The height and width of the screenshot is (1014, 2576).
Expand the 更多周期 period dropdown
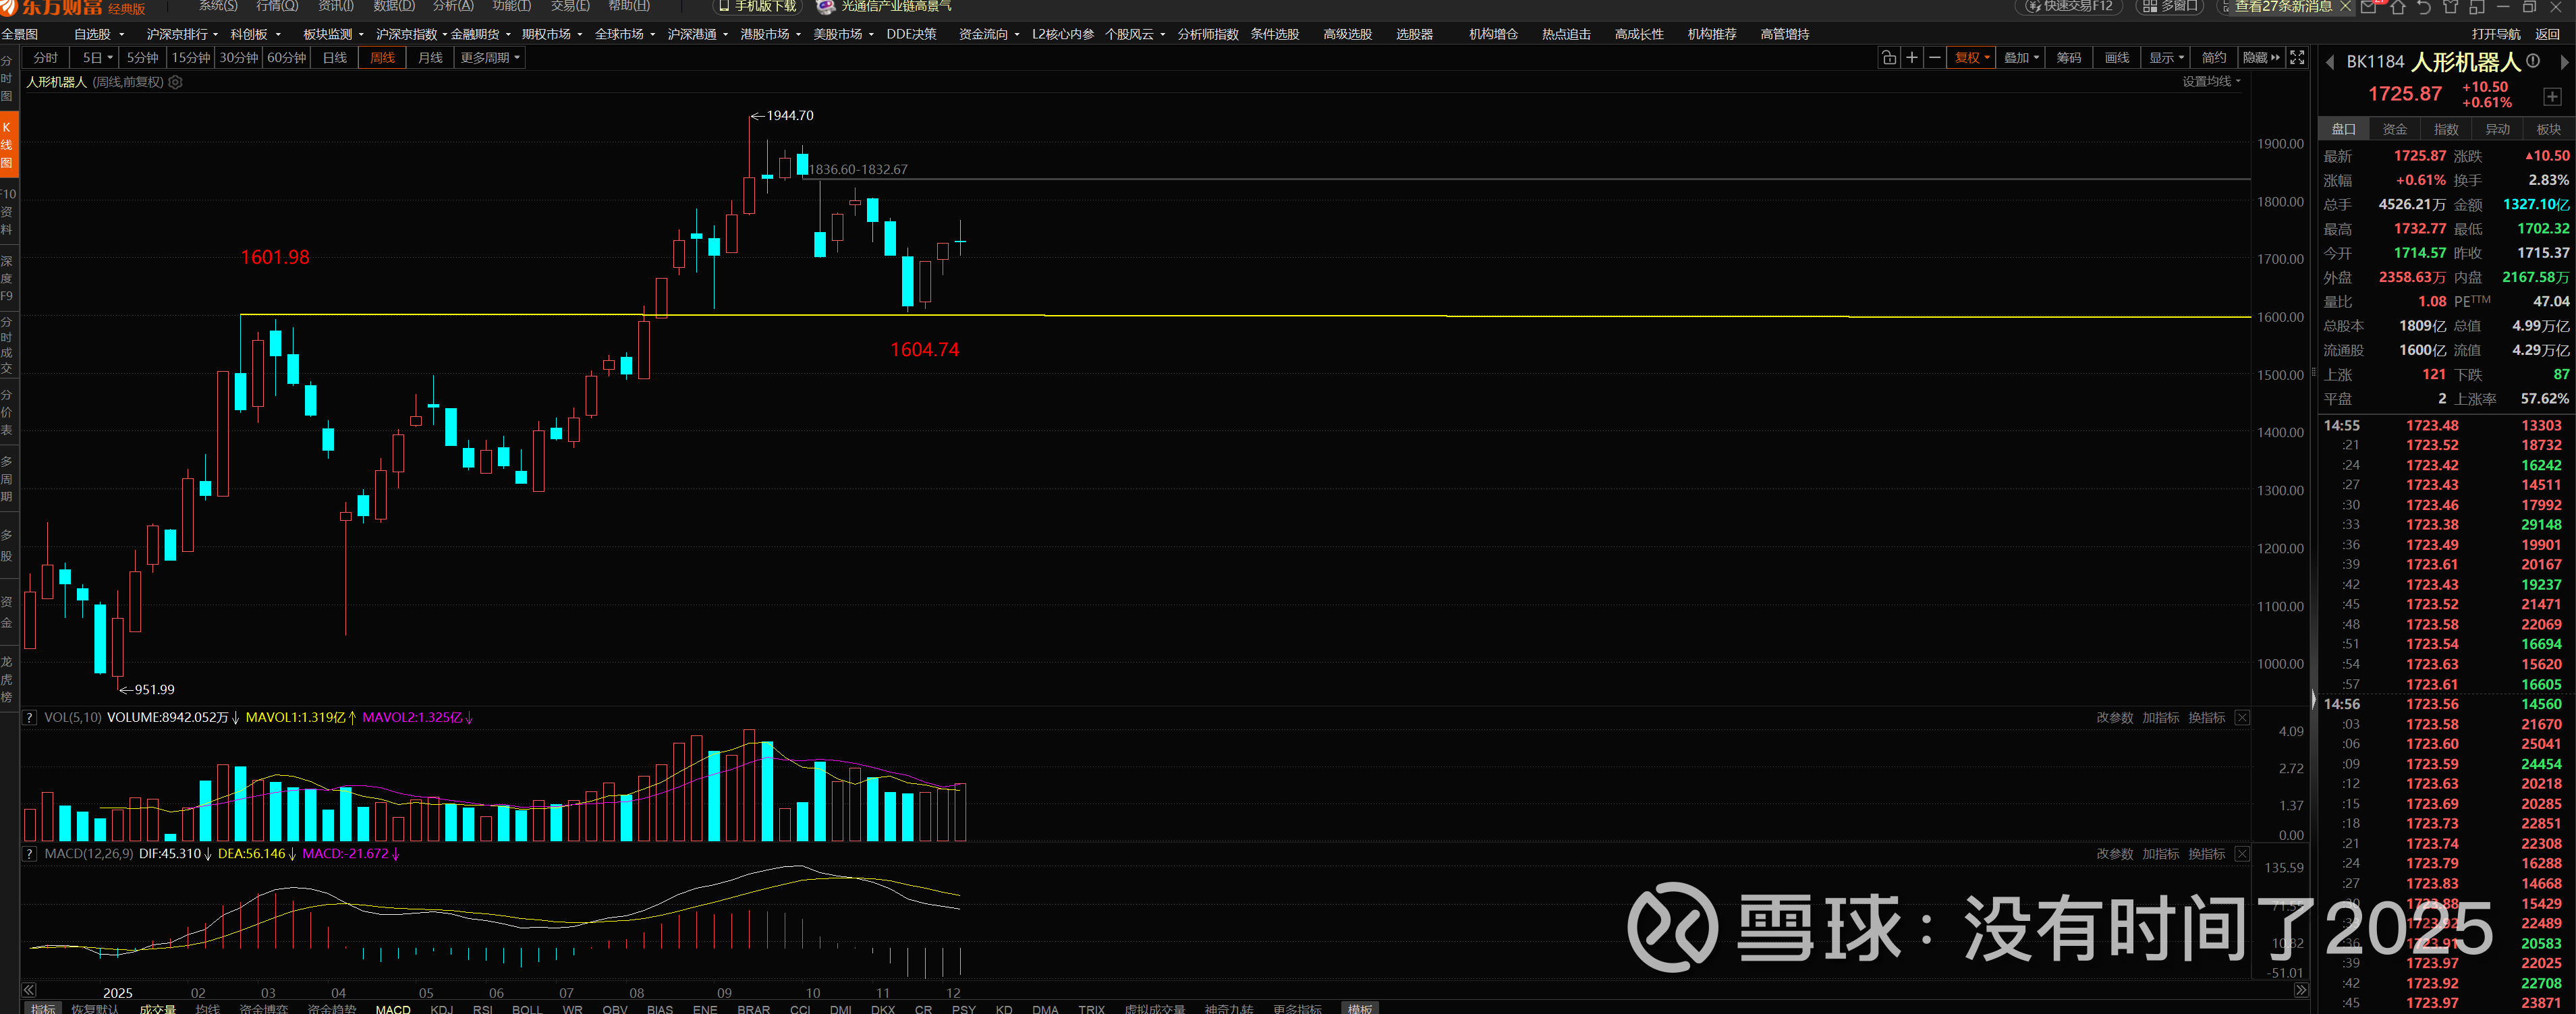[490, 58]
